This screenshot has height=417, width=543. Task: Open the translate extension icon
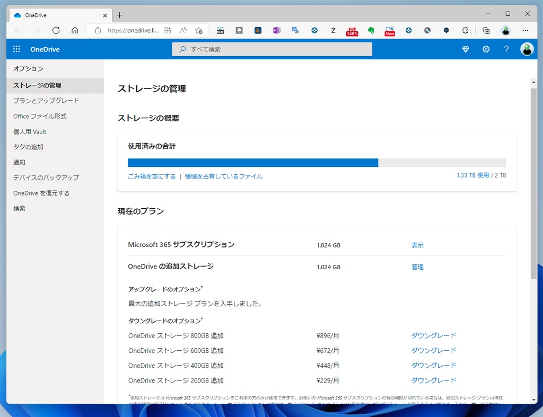pyautogui.click(x=295, y=30)
